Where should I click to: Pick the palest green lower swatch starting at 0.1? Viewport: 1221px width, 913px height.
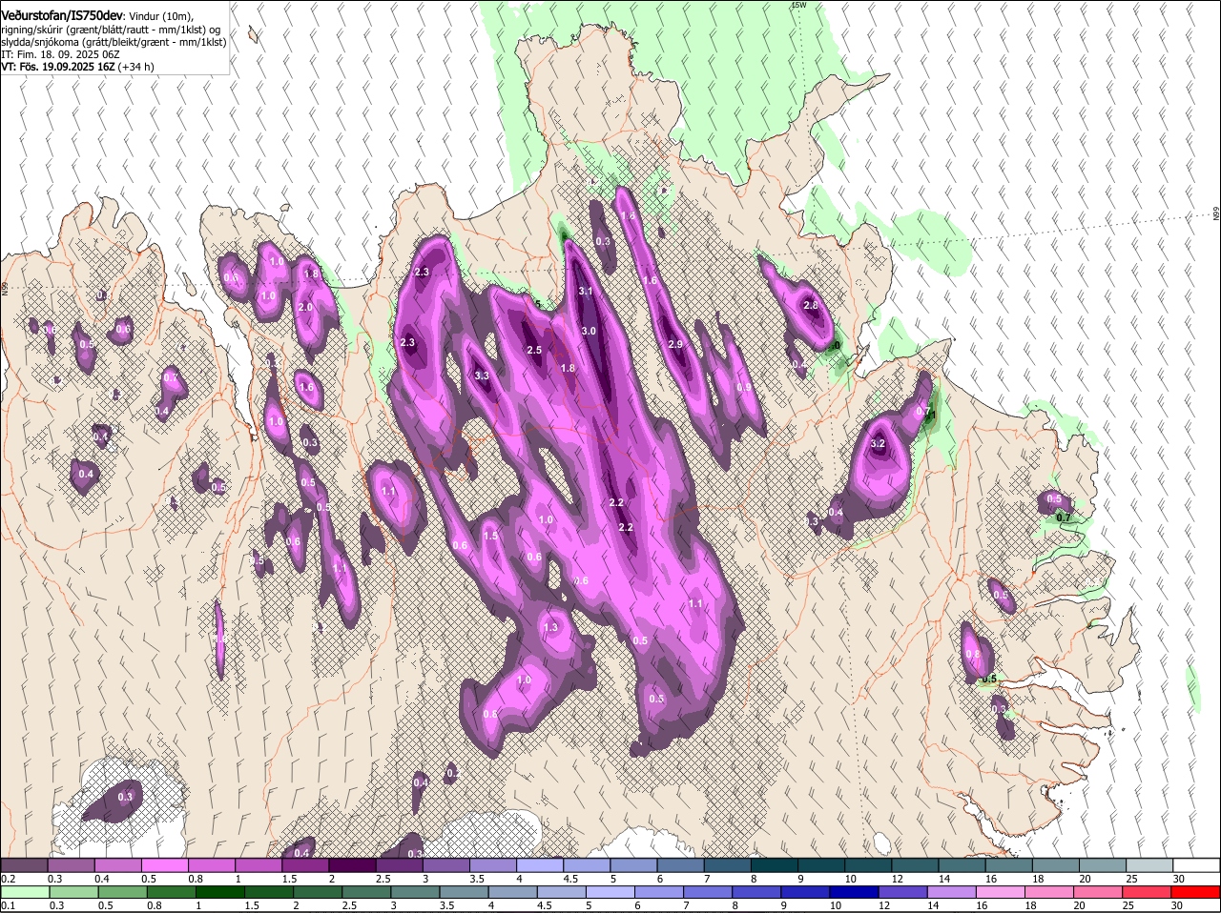tap(25, 892)
